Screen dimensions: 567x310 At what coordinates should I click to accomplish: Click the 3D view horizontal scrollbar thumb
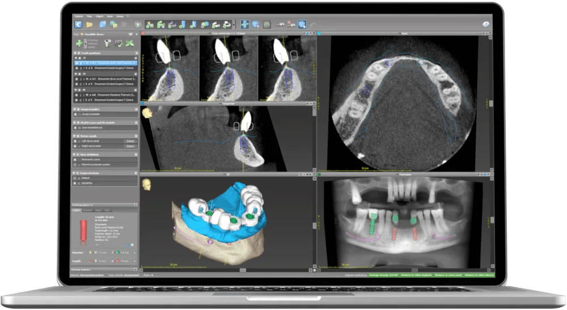(x=243, y=270)
